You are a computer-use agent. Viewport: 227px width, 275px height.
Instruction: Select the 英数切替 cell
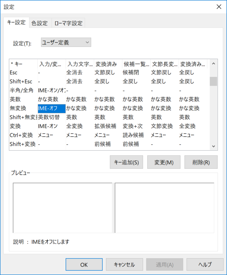coord(49,117)
